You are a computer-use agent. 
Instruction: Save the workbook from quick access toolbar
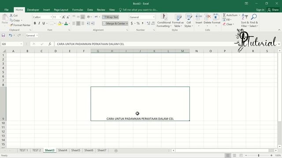point(4,35)
